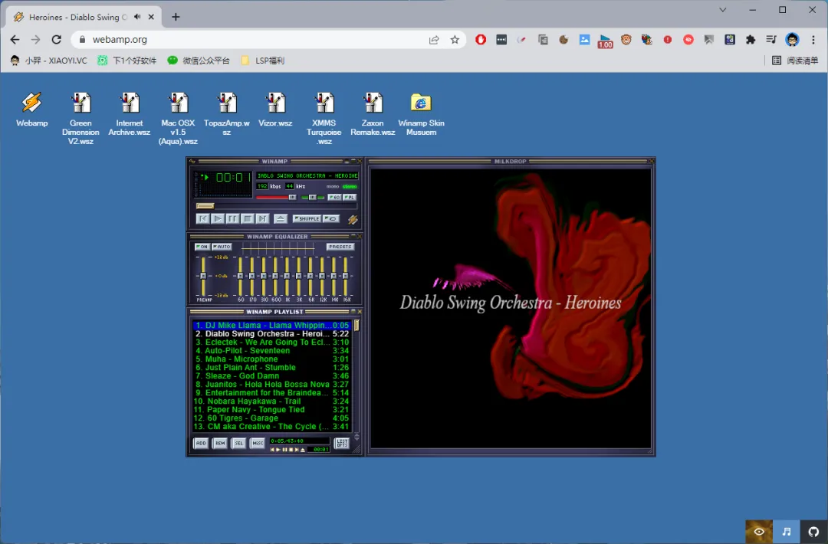This screenshot has width=828, height=544.
Task: Open the playlist LIST OPTS menu
Action: click(342, 443)
